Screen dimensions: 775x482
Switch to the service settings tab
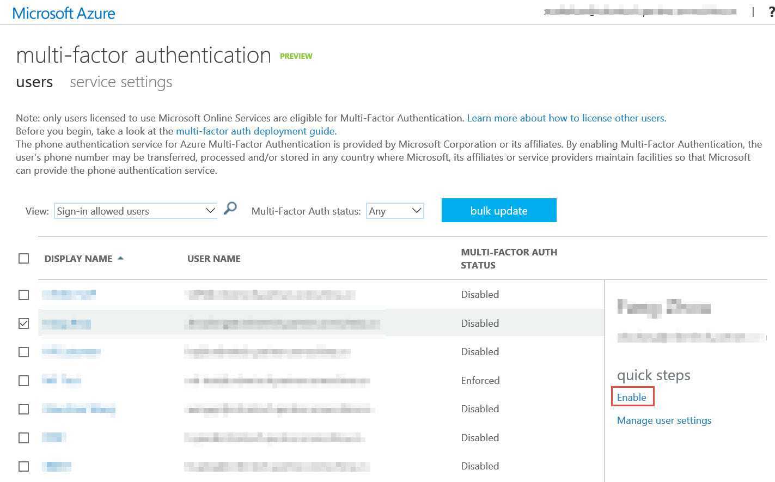click(121, 82)
